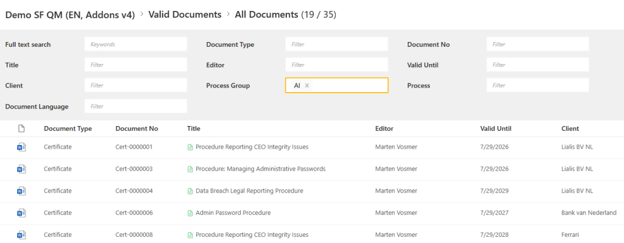Sort by the Editor column header

tap(384, 129)
